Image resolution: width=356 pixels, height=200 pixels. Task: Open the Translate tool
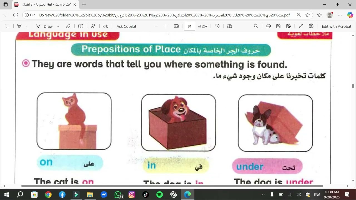coord(106,26)
